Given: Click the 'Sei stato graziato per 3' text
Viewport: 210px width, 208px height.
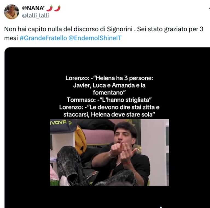Looking at the screenshot, I should point(170,29).
